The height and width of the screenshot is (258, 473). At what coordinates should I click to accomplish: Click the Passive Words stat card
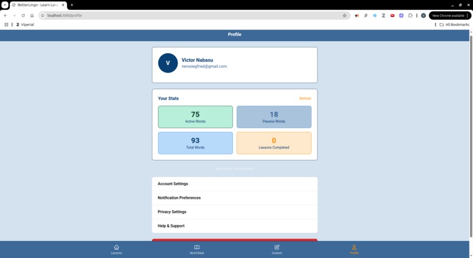tap(274, 117)
